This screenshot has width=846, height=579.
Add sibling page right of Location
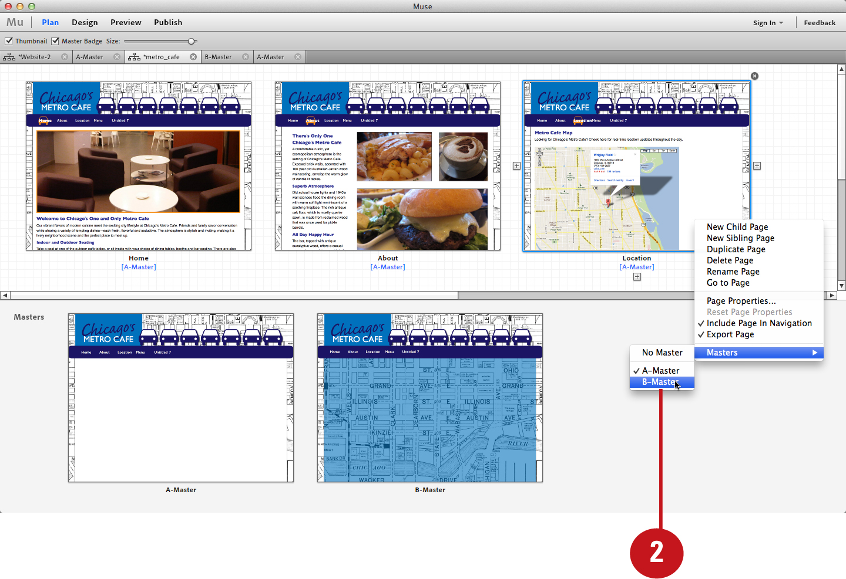pos(757,166)
